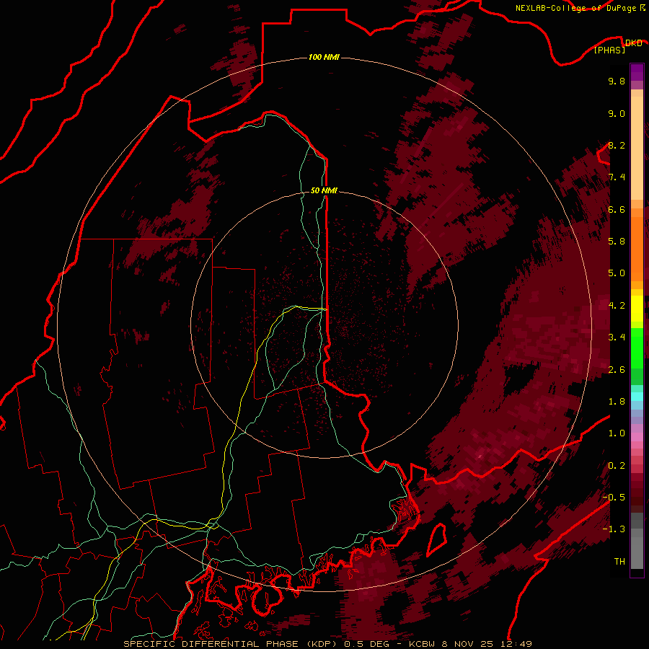Click the 5.0 color scale value
649x649 pixels.
tap(617, 273)
